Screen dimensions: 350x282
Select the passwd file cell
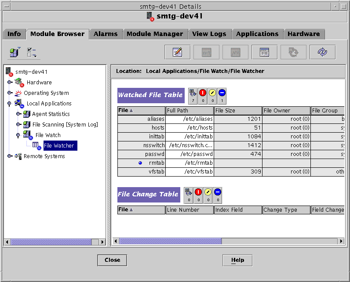(x=141, y=154)
